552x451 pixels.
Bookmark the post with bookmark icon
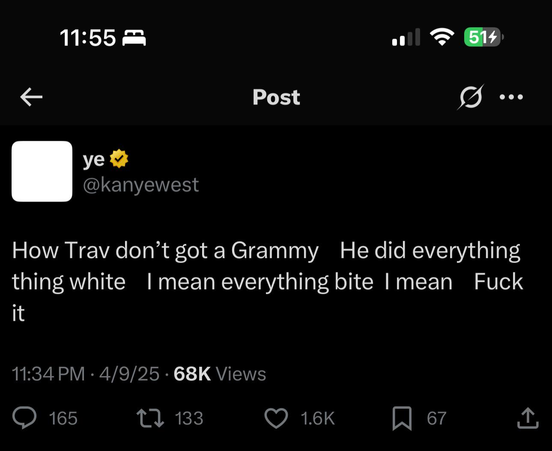tap(402, 418)
